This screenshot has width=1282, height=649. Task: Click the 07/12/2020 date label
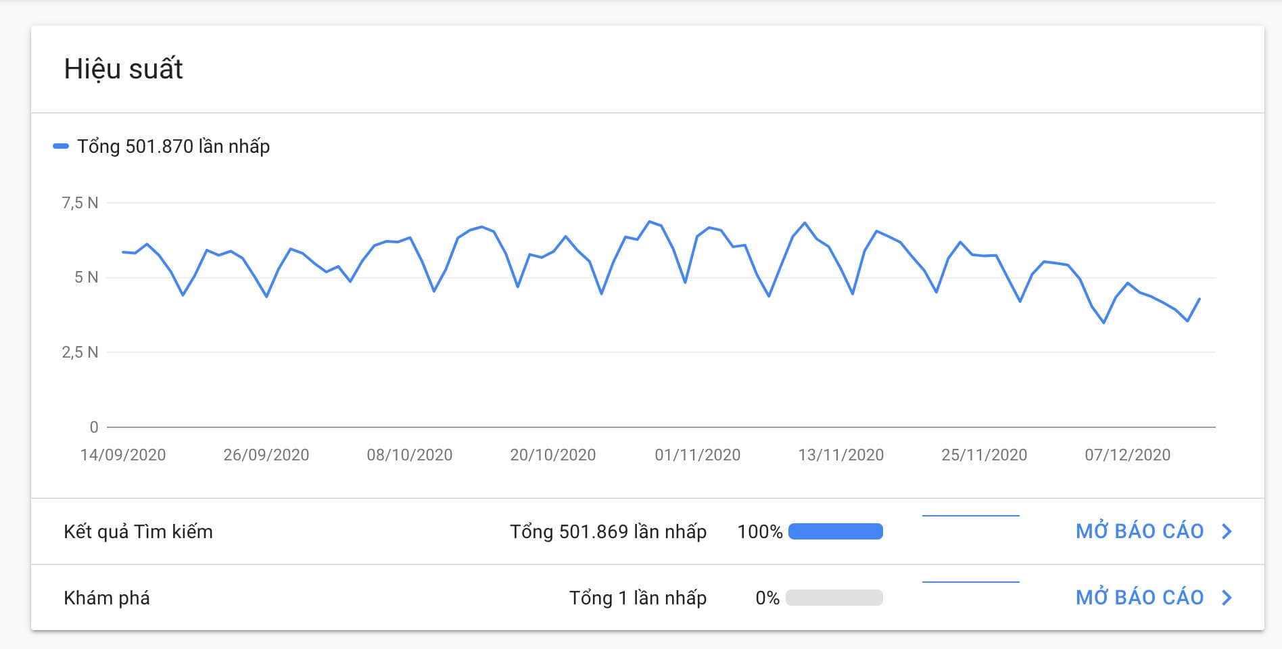click(x=1127, y=455)
